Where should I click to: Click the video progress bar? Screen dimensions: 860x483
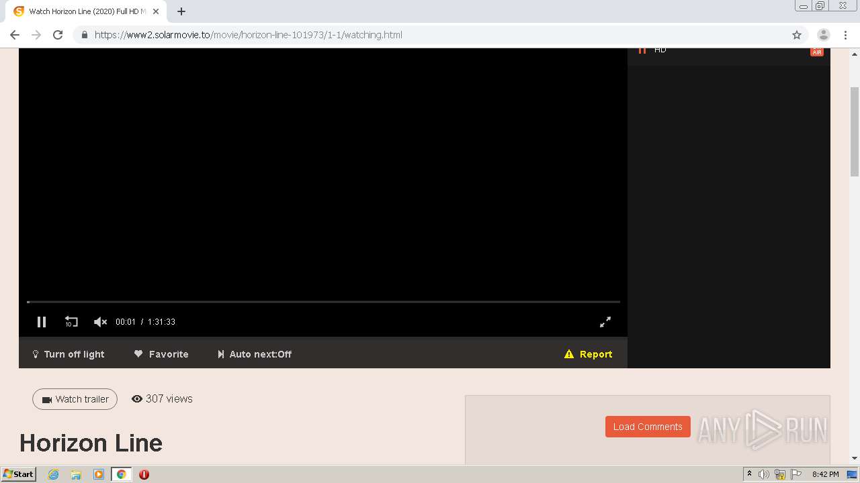(323, 302)
